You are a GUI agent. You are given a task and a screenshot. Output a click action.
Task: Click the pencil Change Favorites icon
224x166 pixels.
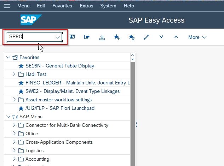147,37
